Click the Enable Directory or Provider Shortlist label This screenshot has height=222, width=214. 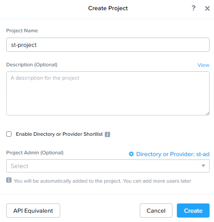tap(59, 134)
